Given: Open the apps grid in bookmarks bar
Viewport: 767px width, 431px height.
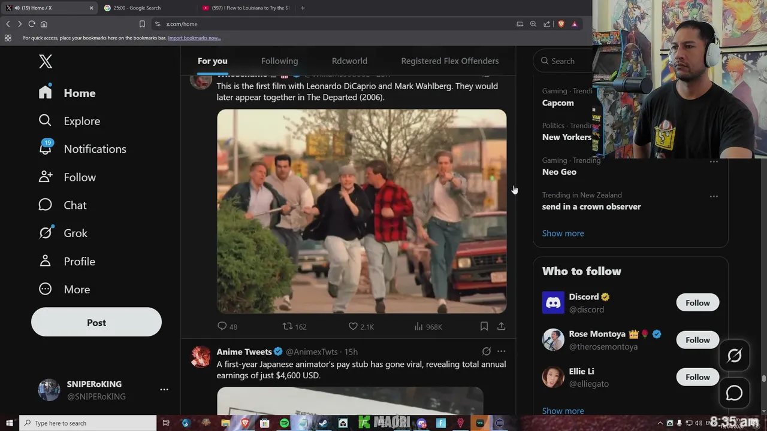Looking at the screenshot, I should 8,38.
